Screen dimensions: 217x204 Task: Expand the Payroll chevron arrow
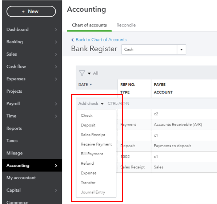click(56, 104)
